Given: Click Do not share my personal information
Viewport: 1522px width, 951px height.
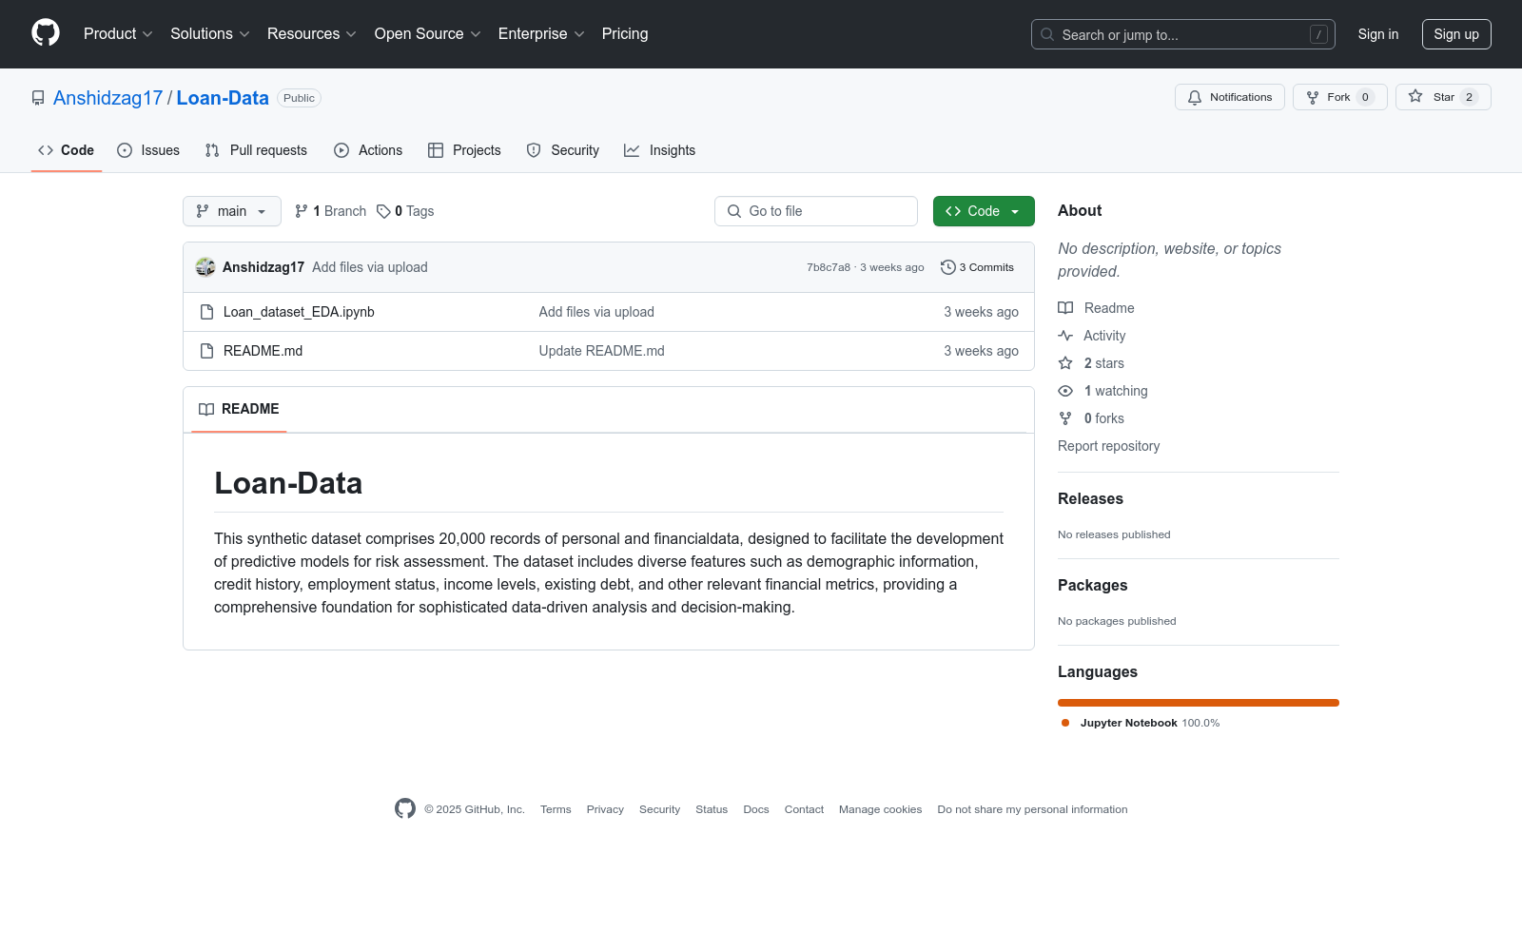Looking at the screenshot, I should (1032, 809).
